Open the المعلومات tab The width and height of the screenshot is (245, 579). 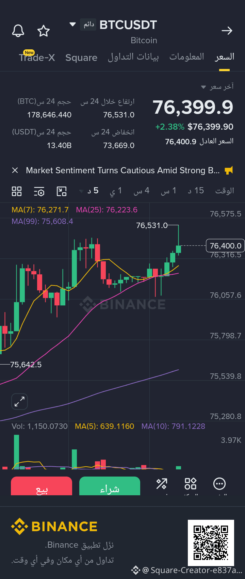tap(187, 57)
